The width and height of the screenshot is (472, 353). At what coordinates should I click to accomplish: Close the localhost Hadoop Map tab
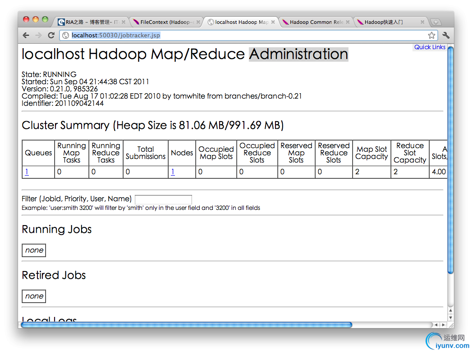point(273,22)
